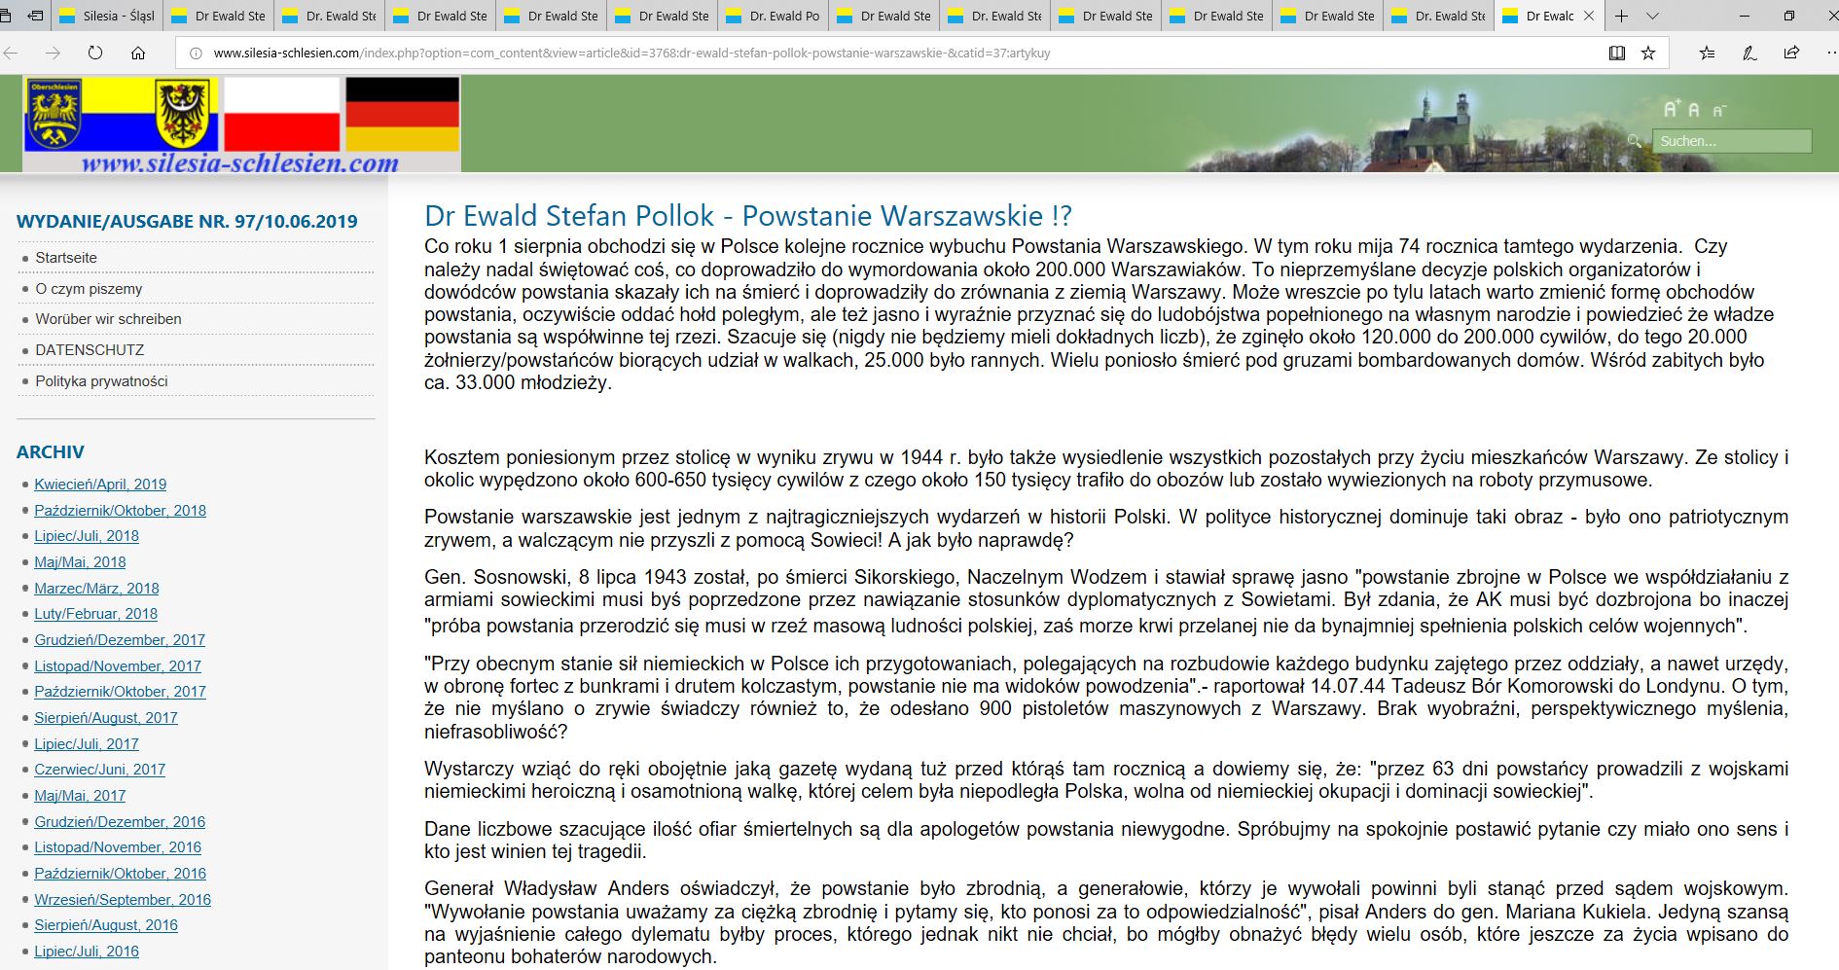Open reading view book icon
The image size is (1839, 970).
(x=1617, y=54)
